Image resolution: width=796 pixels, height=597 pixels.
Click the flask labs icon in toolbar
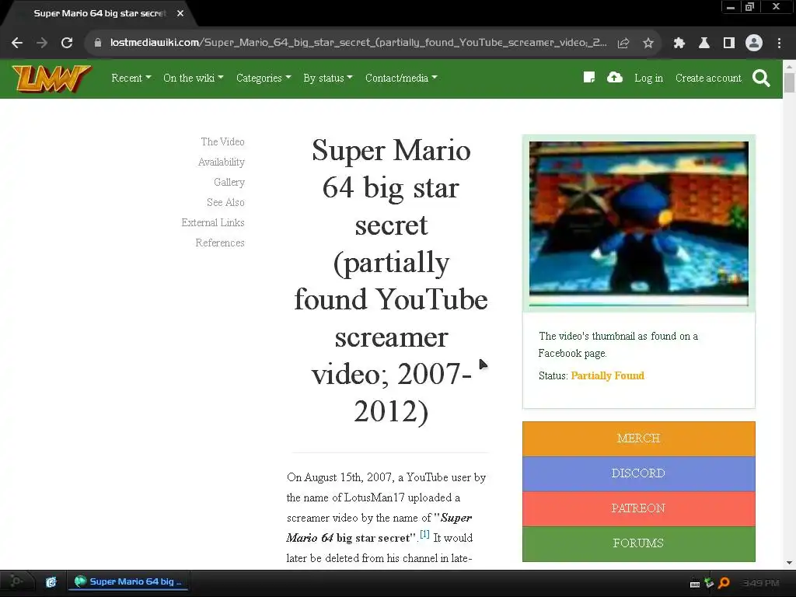point(704,44)
